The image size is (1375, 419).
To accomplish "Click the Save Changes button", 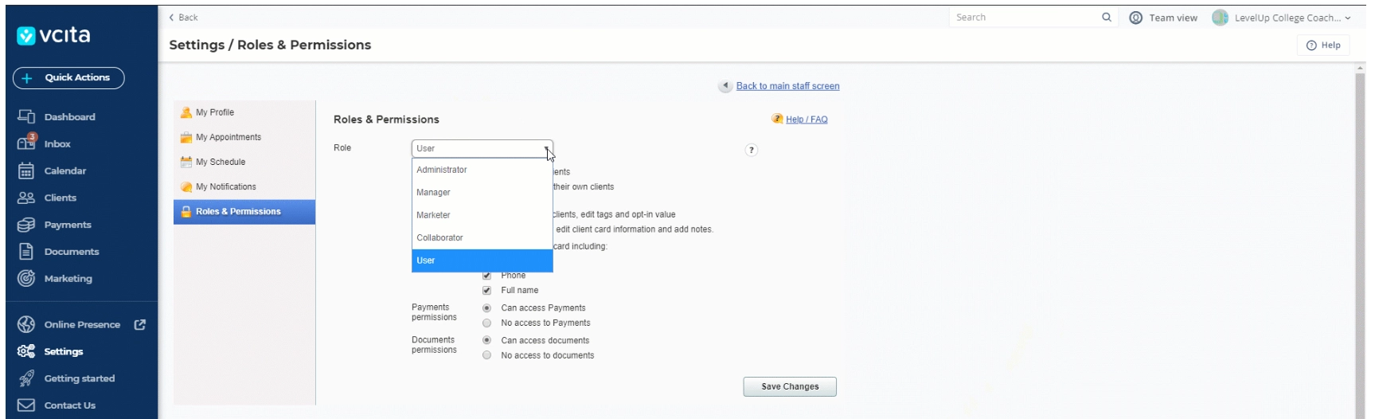I will click(789, 386).
